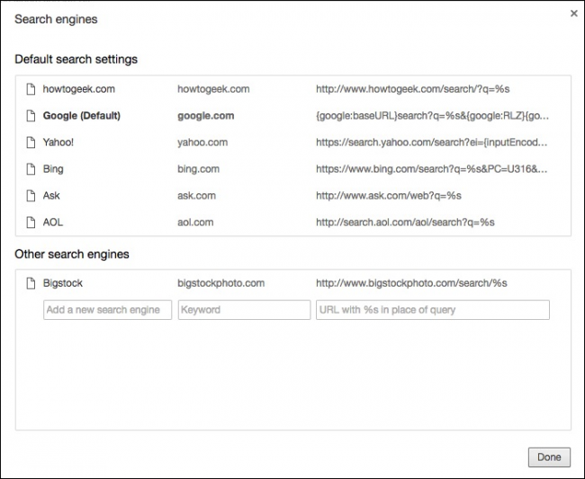Screen dimensions: 585x479
Task: Select the howtogeek.com search URL
Action: (413, 89)
